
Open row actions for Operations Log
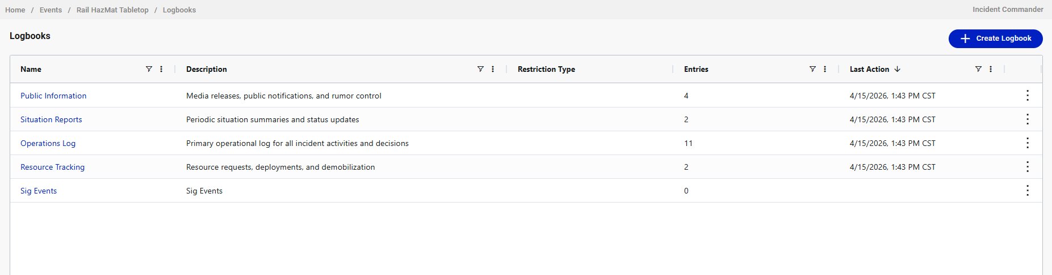1028,143
